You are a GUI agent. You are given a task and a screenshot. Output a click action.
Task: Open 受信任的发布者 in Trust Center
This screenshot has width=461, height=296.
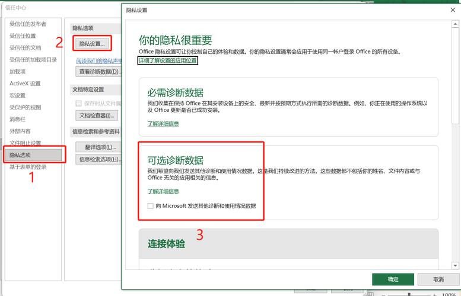tap(28, 24)
